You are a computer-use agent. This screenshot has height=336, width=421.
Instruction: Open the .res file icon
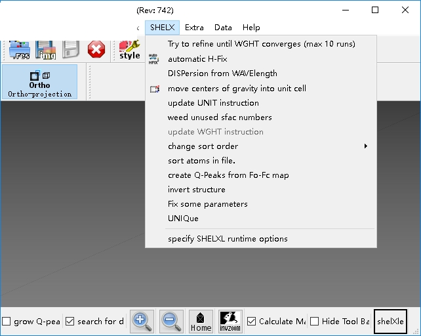(19, 50)
